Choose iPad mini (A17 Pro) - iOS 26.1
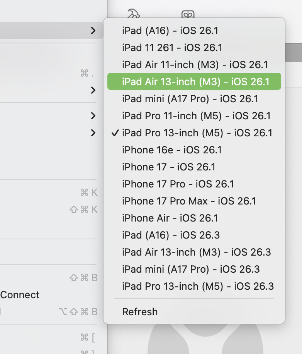The image size is (302, 354). click(190, 99)
